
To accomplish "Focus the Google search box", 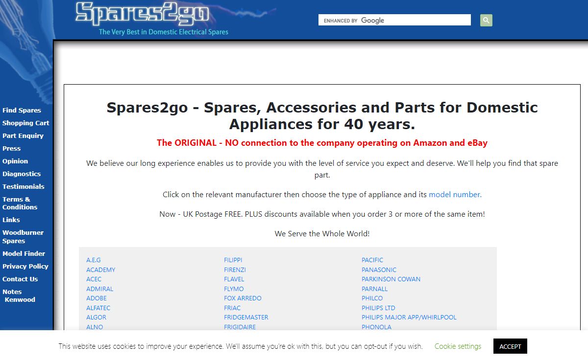I will [x=394, y=20].
